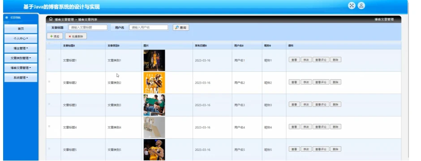This screenshot has width=421, height=161.
Task: Click 查看评论 for 文章标题1 row
Action: (321, 60)
